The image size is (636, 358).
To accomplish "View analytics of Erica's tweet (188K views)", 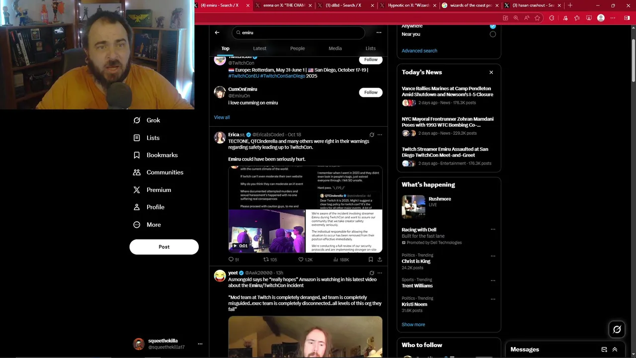I will pyautogui.click(x=336, y=260).
